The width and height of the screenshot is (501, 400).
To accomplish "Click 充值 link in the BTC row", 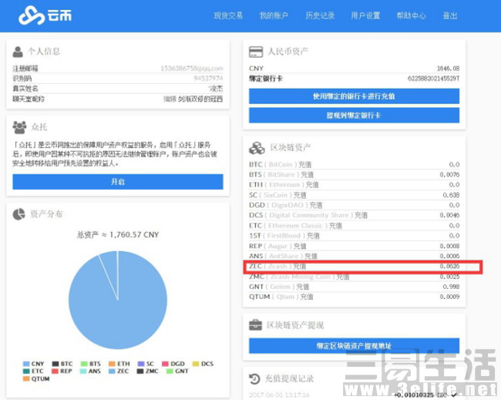I will click(x=304, y=164).
